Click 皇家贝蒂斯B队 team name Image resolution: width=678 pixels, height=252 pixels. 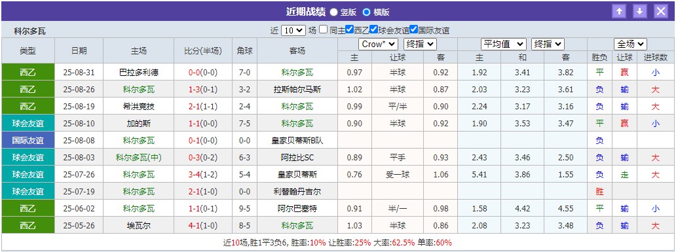click(297, 141)
